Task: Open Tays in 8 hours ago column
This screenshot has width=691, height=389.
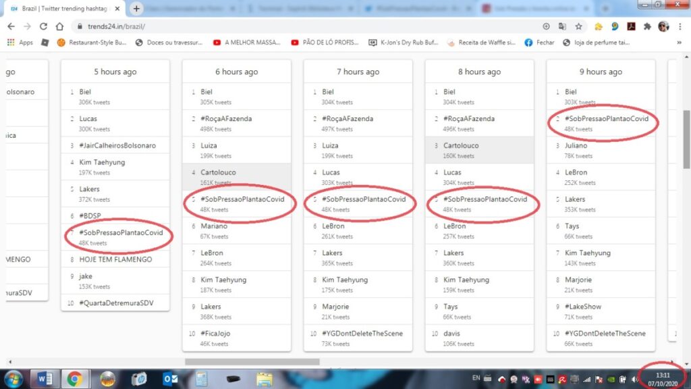Action: pos(451,307)
